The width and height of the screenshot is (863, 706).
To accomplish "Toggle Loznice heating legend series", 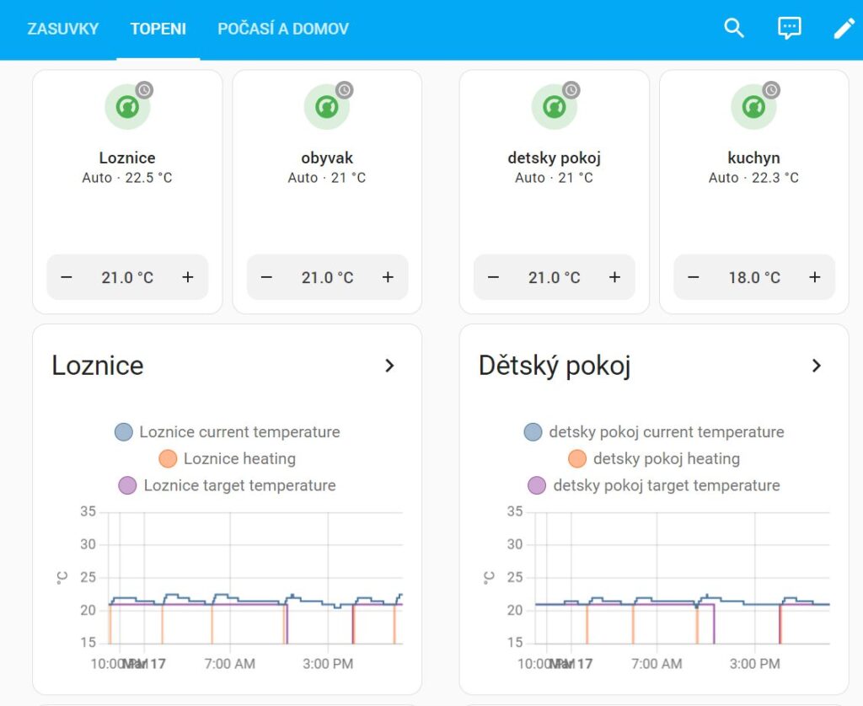I will 228,458.
